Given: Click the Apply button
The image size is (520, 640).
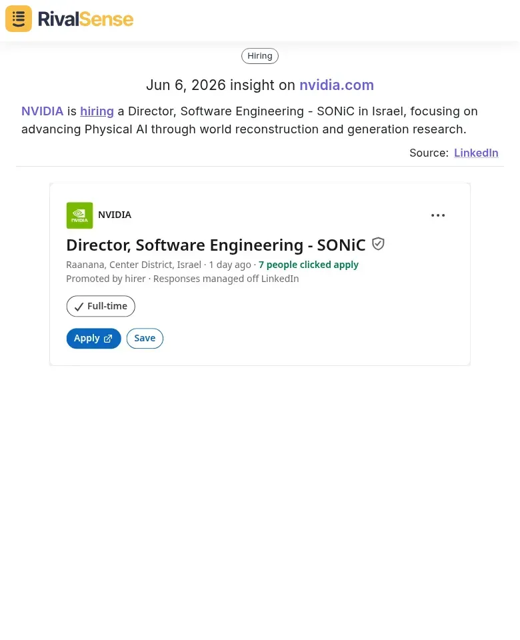Looking at the screenshot, I should click(93, 339).
